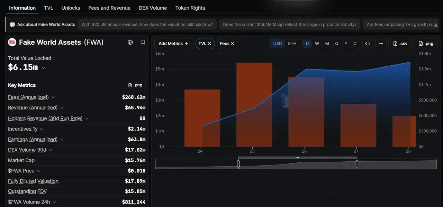Click left handle of chart range slider
Viewport: 443px width, 207px height.
pos(238,164)
